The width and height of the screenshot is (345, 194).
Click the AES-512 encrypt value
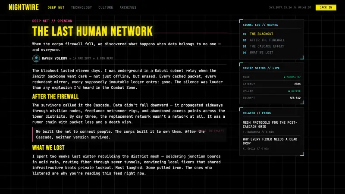(x=295, y=98)
